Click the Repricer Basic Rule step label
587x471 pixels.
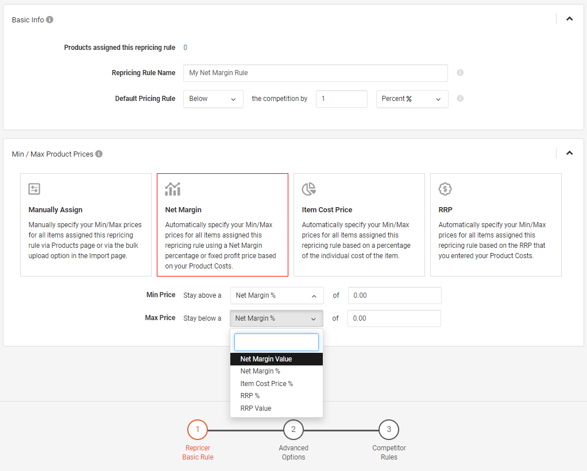coord(198,452)
